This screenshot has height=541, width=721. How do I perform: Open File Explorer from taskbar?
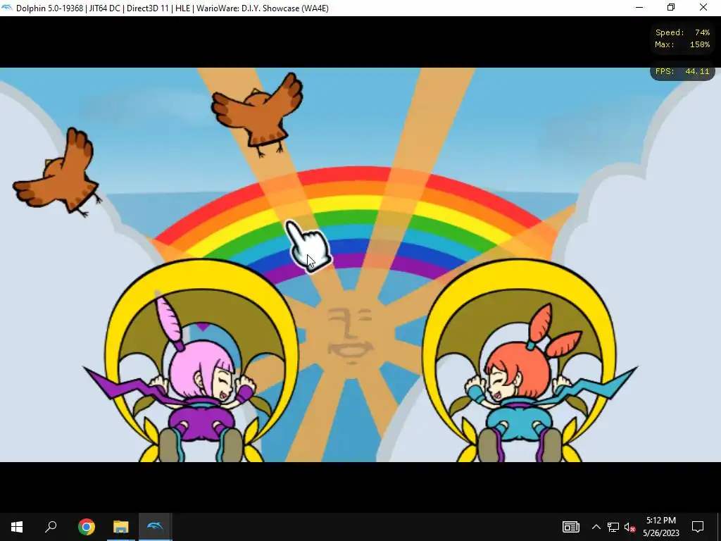coord(121,527)
